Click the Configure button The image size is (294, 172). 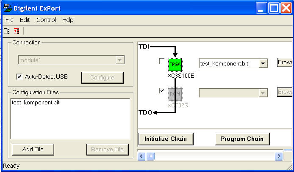[x=103, y=78]
